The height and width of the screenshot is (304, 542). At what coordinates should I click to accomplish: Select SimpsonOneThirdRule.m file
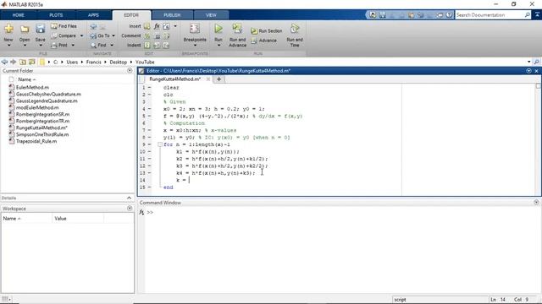(42, 134)
